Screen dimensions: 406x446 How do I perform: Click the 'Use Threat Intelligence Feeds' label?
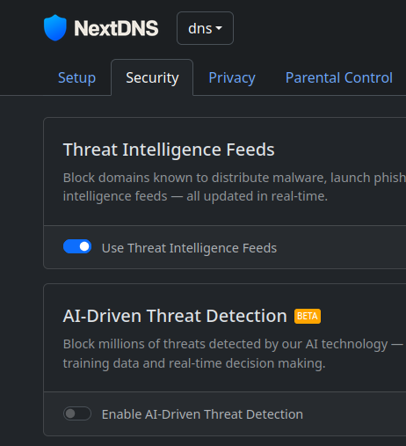tap(189, 248)
